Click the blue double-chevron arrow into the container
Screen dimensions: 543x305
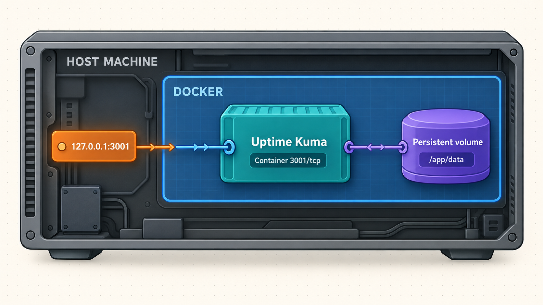200,147
